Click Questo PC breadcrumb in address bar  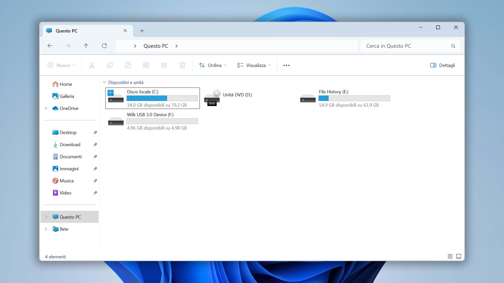tap(156, 46)
